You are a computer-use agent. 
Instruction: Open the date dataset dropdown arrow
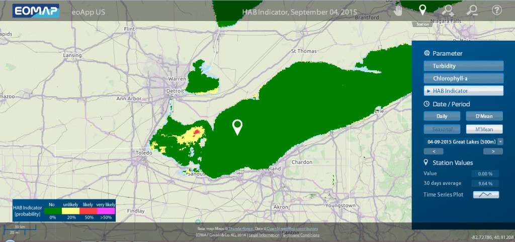(500, 142)
